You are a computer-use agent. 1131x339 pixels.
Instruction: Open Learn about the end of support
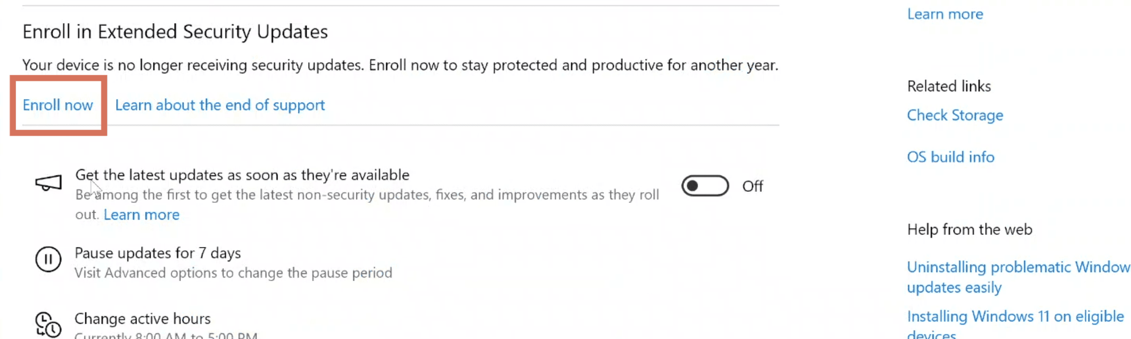220,105
